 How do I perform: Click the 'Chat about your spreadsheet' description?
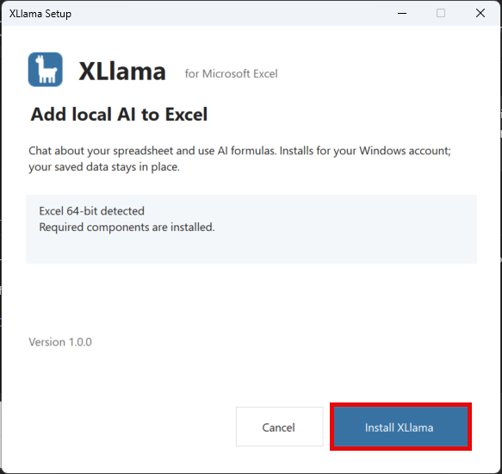(239, 159)
